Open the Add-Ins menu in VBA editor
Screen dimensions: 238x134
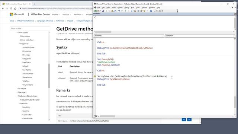point(144,7)
